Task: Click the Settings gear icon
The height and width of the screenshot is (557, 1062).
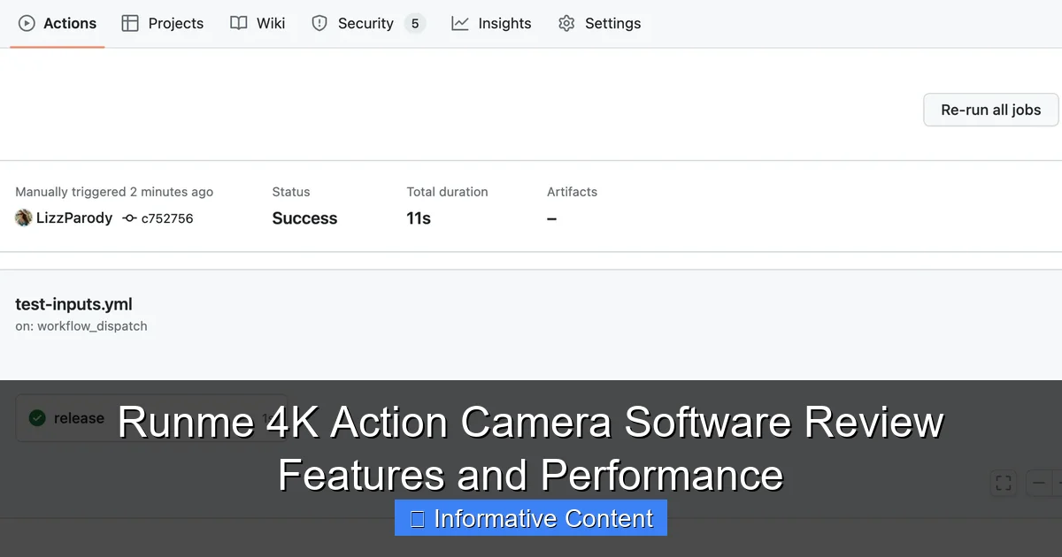Action: [x=566, y=23]
